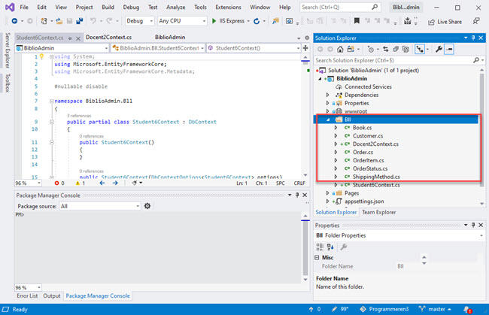The height and width of the screenshot is (315, 489).
Task: Pin the Student6Context.cs tab
Action: click(70, 38)
